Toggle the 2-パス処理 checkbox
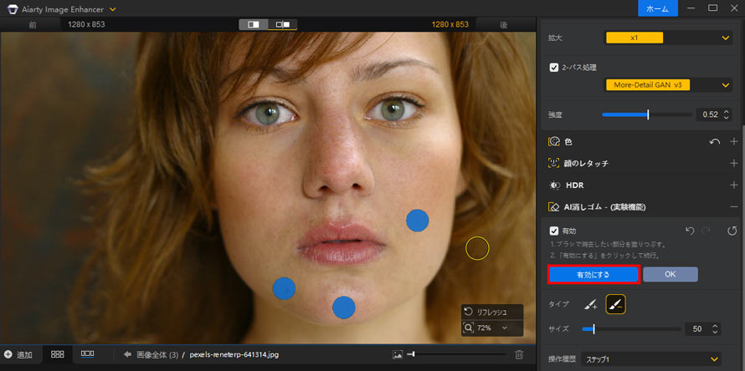Viewport: 745px width, 371px height. pyautogui.click(x=553, y=68)
